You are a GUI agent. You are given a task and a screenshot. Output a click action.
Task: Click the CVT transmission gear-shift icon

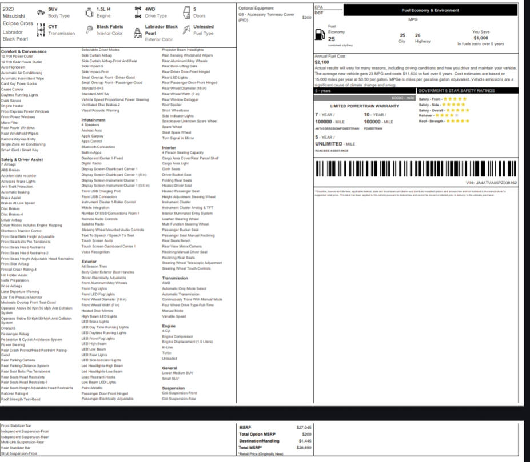(x=41, y=30)
